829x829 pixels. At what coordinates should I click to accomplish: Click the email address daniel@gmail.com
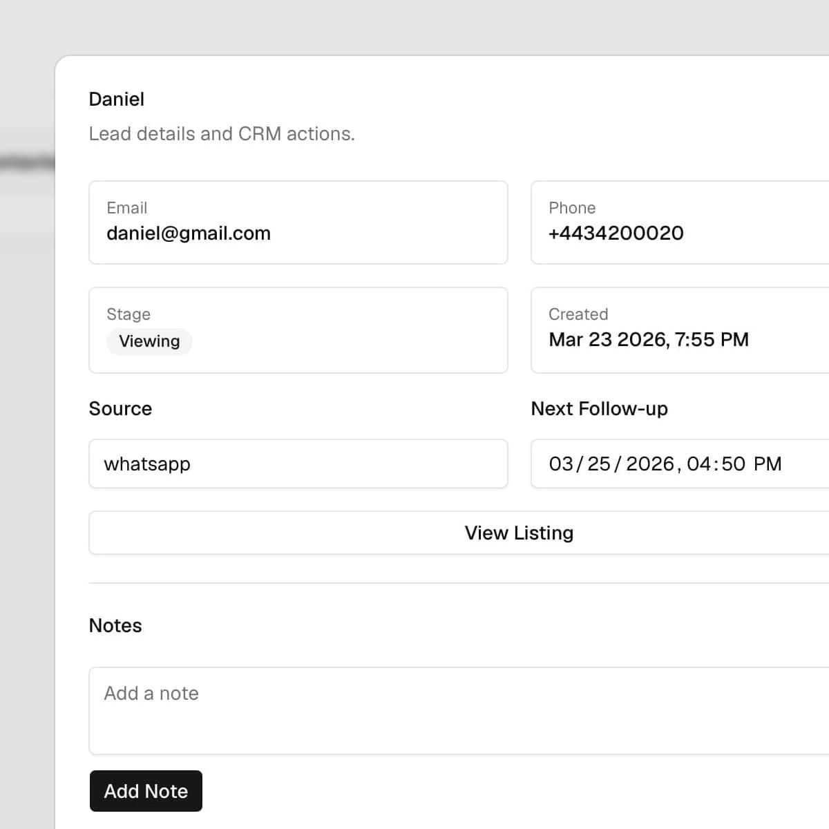pyautogui.click(x=189, y=234)
